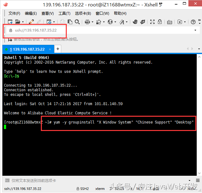
Task: Click the Encoding globe icon
Action: tap(110, 22)
